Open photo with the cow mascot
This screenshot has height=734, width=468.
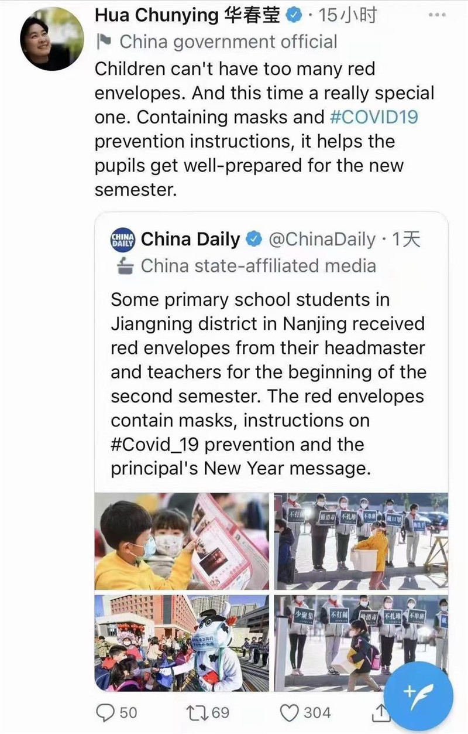[x=183, y=643]
